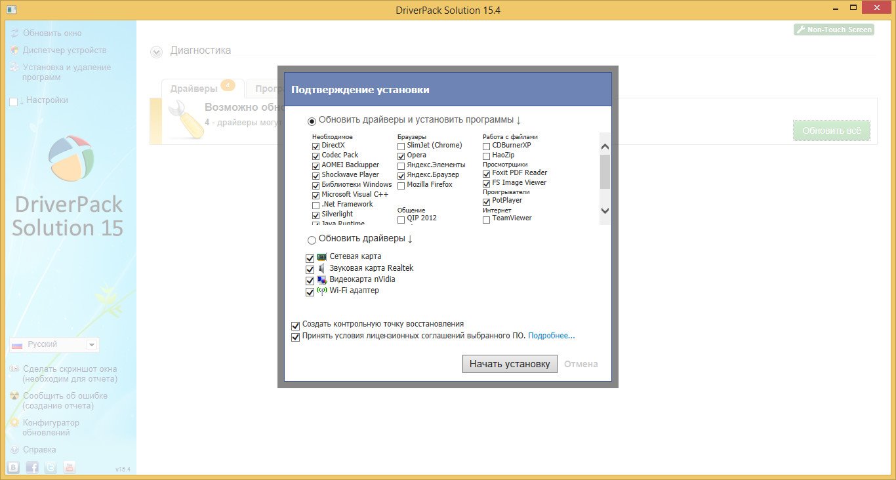Screen dimensions: 896x480
Task: Click the Non-Touch Screen button
Action: [834, 30]
